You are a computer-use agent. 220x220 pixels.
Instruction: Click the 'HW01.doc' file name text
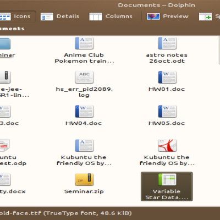pos(167,89)
